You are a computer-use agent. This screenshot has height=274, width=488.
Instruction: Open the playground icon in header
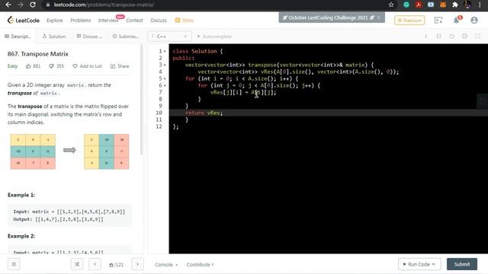pos(438,21)
